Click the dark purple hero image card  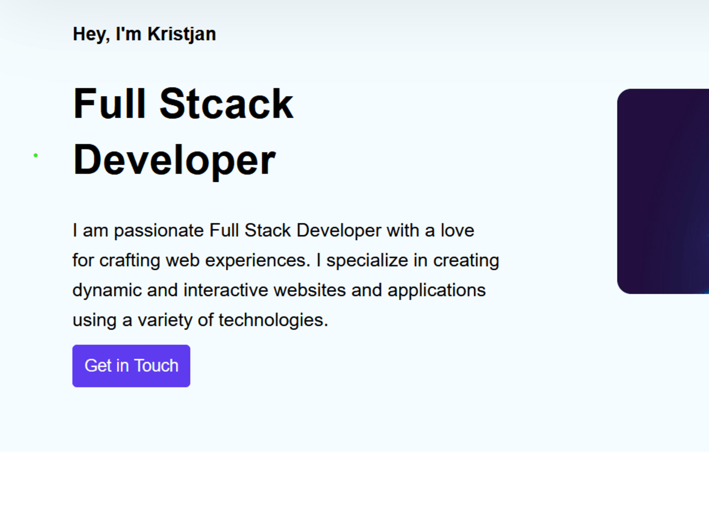(663, 191)
